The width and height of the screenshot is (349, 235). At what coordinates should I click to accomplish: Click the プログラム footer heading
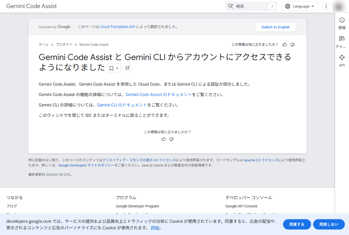(126, 198)
